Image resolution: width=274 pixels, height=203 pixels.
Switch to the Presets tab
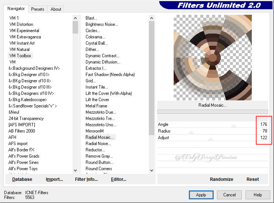click(x=38, y=9)
